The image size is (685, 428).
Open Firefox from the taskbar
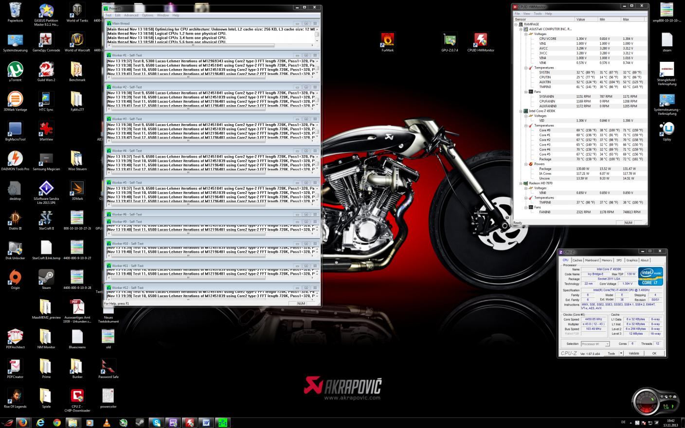22,423
